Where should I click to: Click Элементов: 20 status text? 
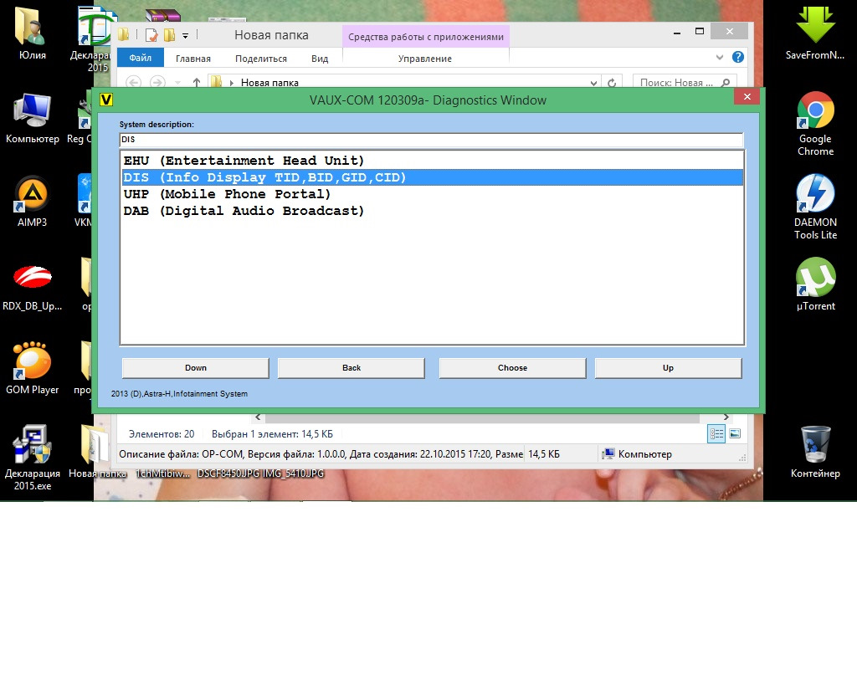pos(162,434)
